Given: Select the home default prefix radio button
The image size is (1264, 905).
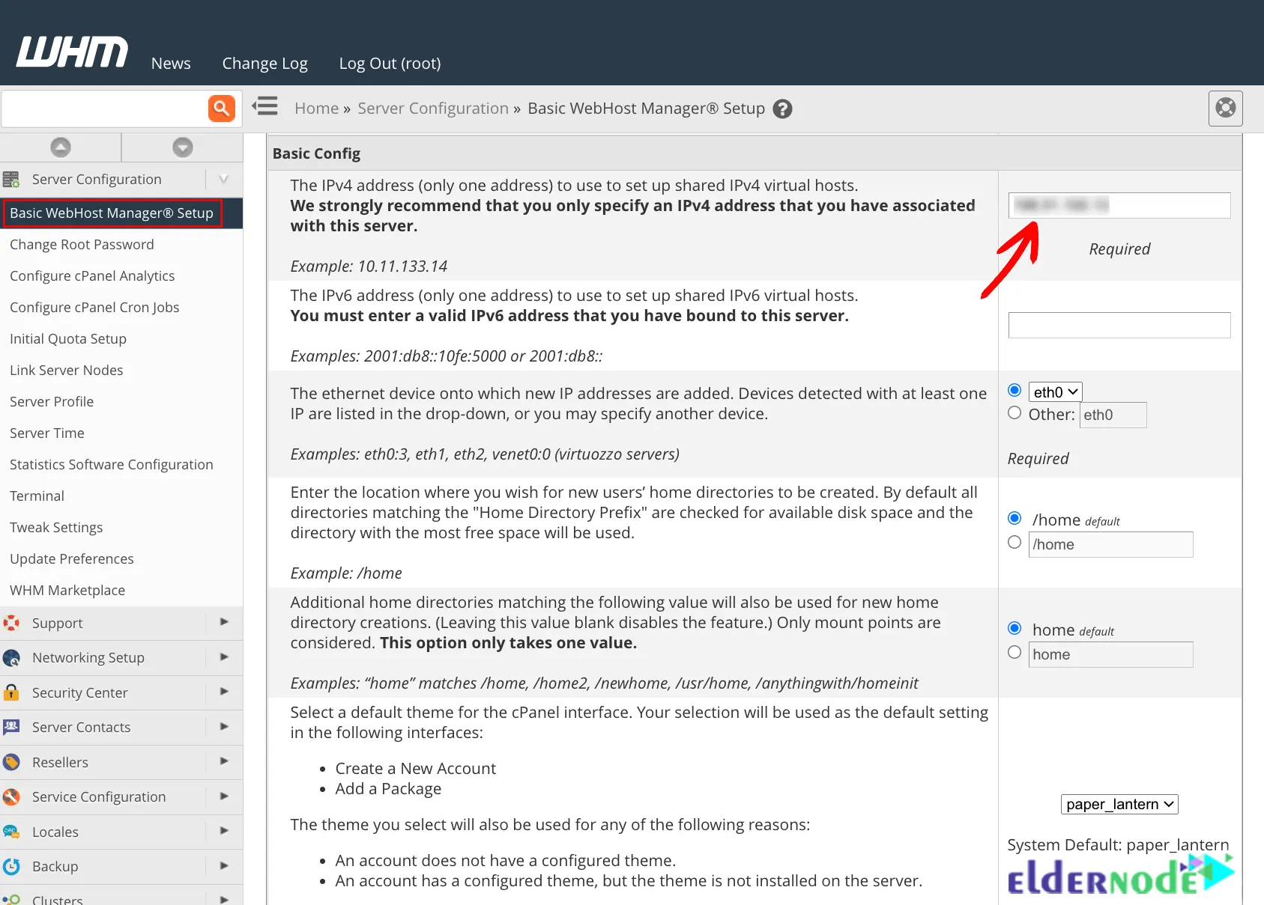Looking at the screenshot, I should [x=1014, y=628].
